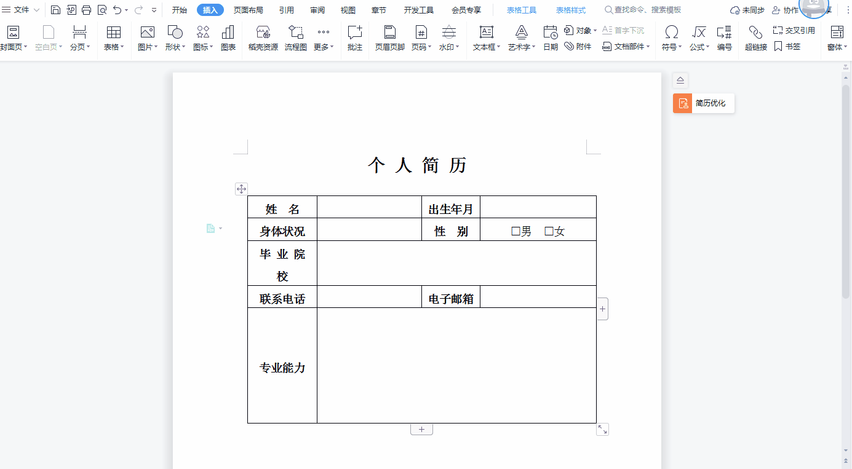Screen dimensions: 852x469
Task: Switch to the 视图 (View) tab
Action: coord(348,10)
